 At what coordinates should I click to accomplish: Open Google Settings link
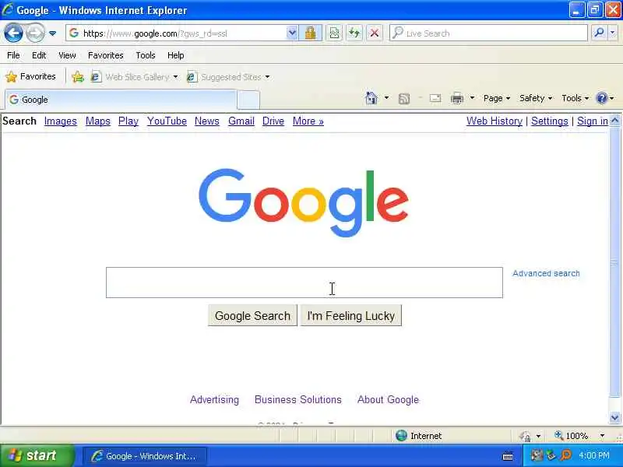[550, 121]
